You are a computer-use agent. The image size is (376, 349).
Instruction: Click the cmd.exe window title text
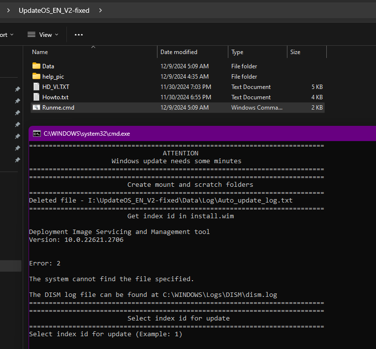point(87,134)
